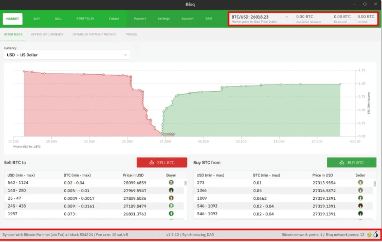Switch to Offers by Payment Method subtab
382x242 pixels.
94,34
